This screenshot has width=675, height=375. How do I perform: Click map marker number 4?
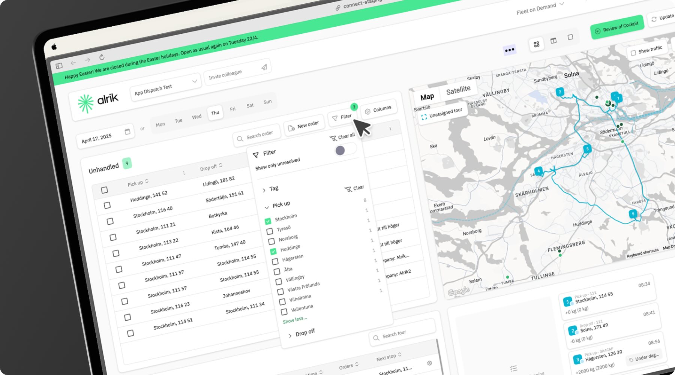tap(538, 171)
